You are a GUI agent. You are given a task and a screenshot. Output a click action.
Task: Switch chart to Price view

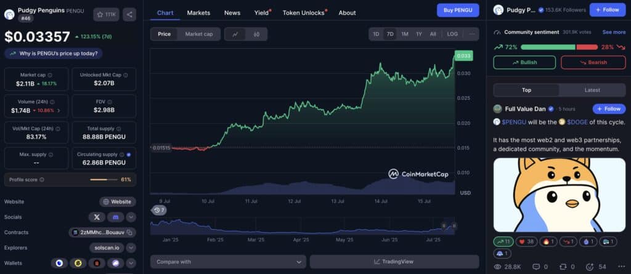click(x=164, y=34)
